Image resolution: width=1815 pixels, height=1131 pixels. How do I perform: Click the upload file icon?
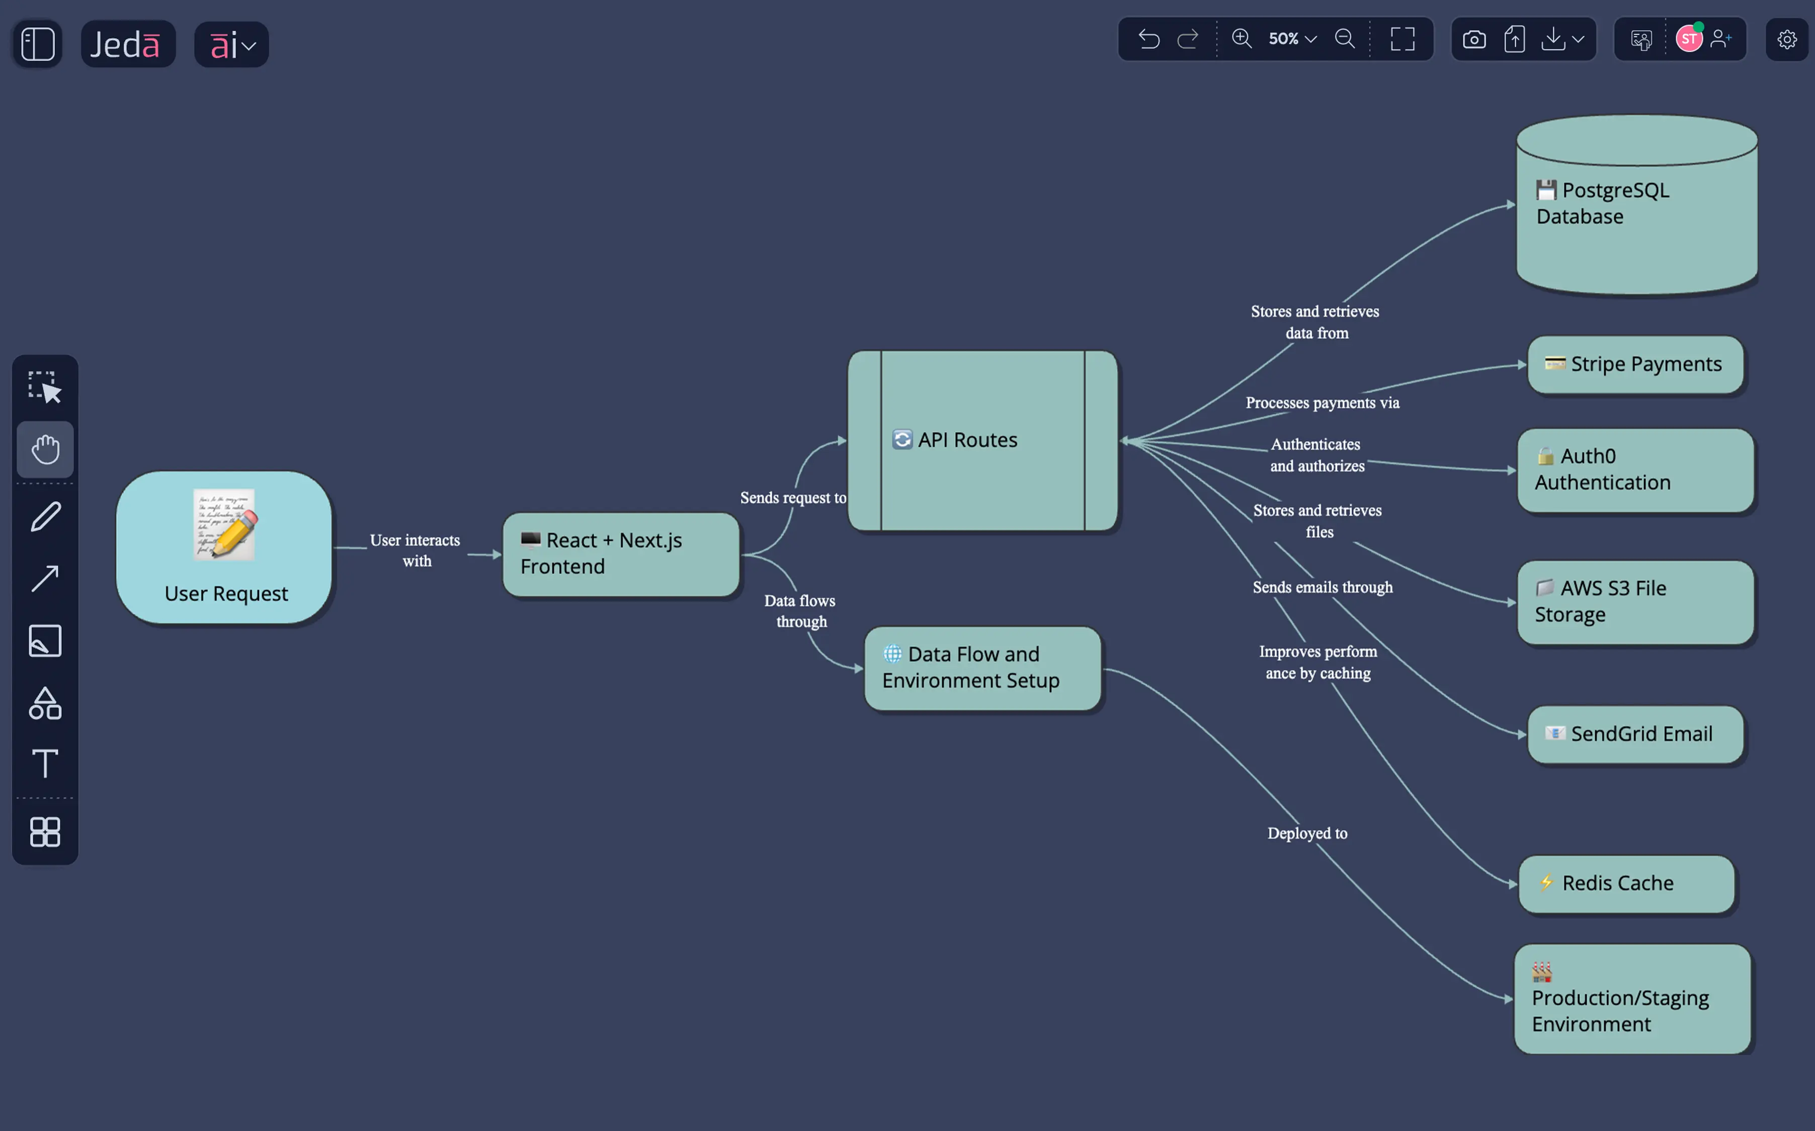[1514, 39]
